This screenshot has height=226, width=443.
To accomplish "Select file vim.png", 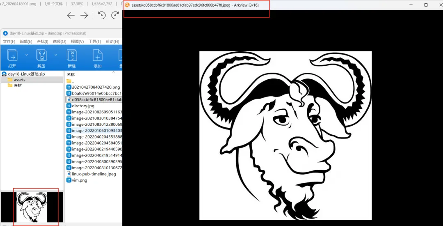I will pos(80,180).
